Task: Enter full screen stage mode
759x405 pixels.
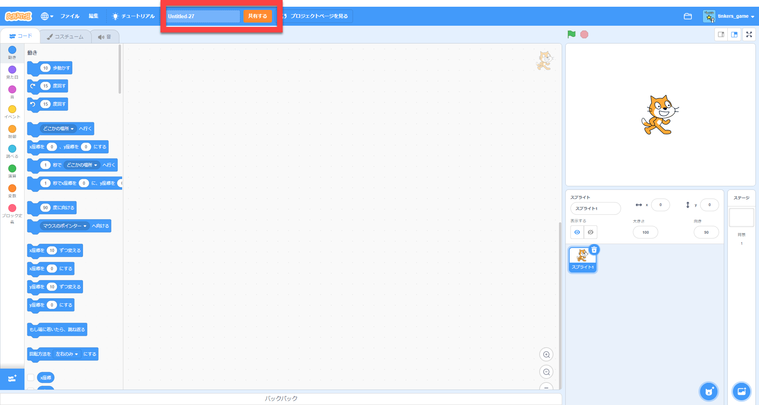Action: tap(749, 34)
